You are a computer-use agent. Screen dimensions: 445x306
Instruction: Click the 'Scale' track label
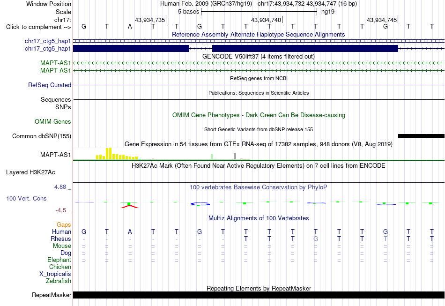pyautogui.click(x=63, y=12)
